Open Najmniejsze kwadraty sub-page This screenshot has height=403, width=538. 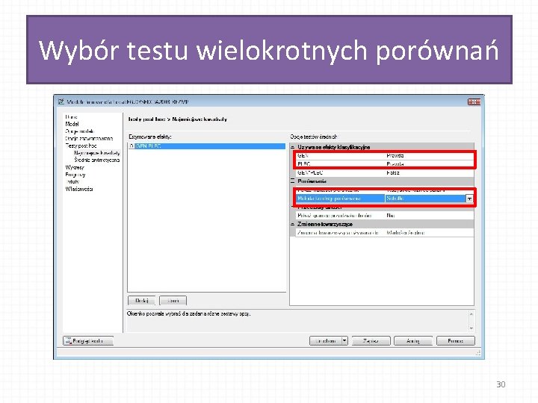point(97,153)
